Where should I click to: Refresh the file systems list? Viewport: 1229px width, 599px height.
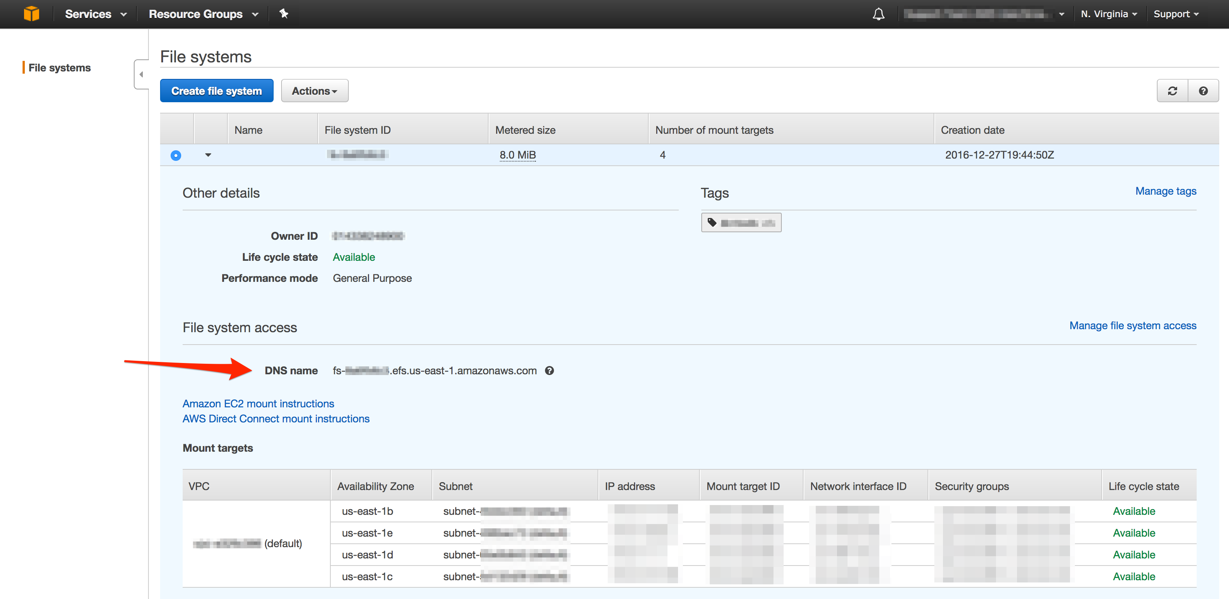tap(1172, 91)
